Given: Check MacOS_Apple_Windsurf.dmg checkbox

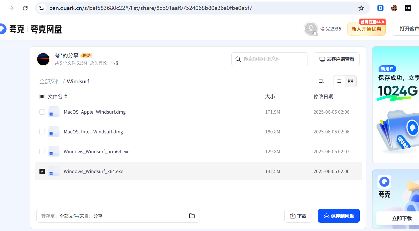Looking at the screenshot, I should coord(42,112).
